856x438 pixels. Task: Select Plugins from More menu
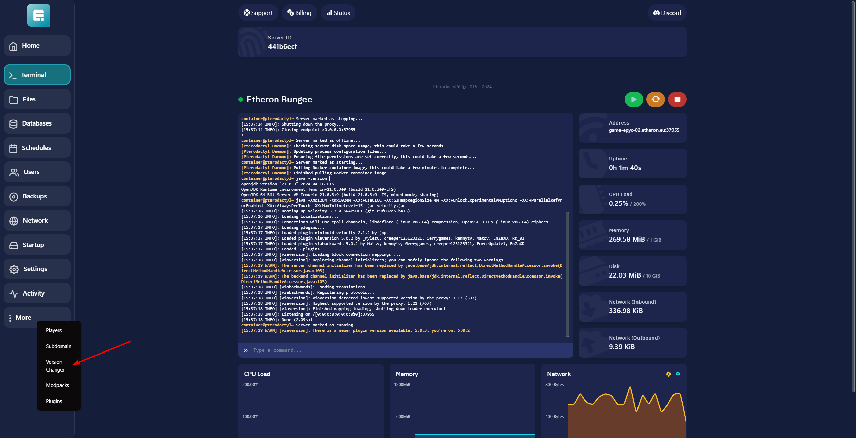tap(54, 401)
